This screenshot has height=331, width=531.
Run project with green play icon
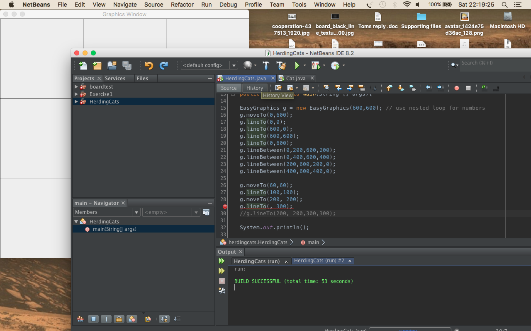pos(297,65)
